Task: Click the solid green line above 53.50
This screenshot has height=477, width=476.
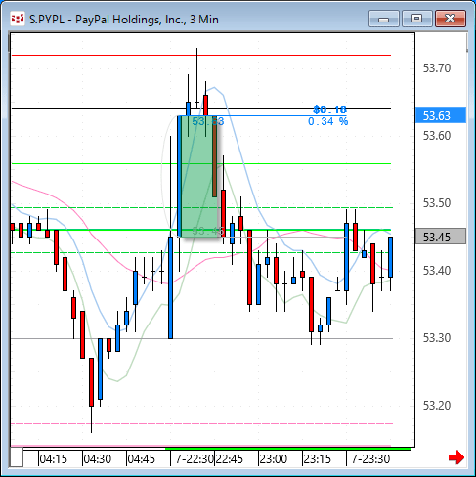Action: pos(201,163)
